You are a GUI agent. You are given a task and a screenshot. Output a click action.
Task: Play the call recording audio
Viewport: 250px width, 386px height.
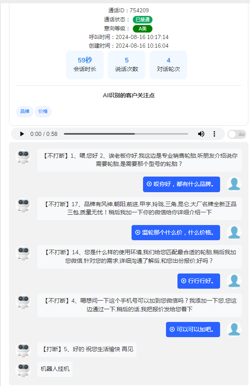[x=22, y=134]
